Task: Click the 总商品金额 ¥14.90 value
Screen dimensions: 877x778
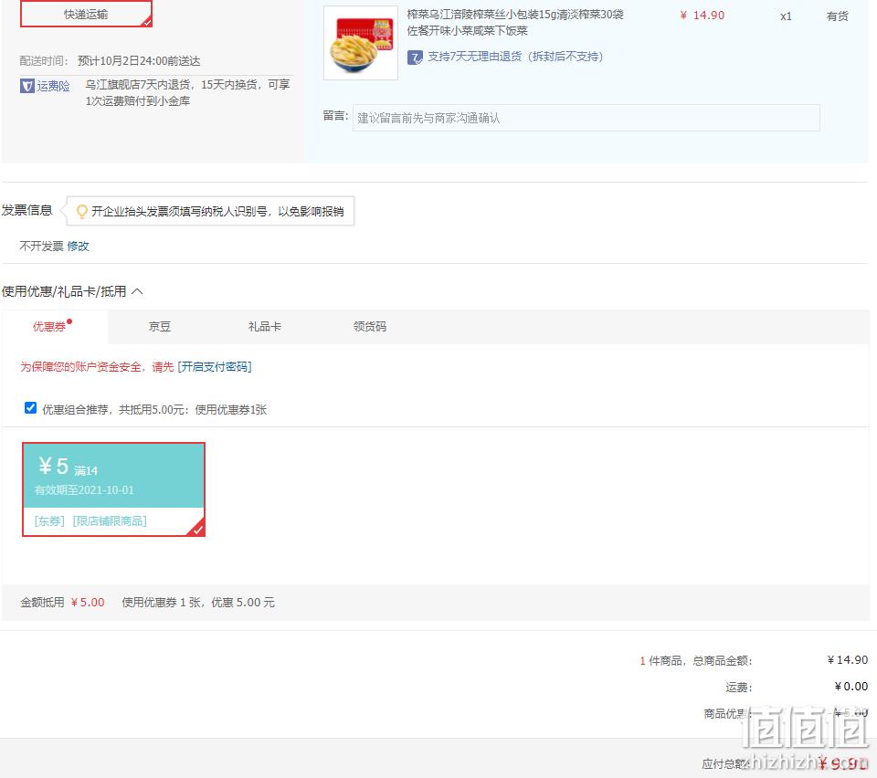Action: (x=848, y=660)
